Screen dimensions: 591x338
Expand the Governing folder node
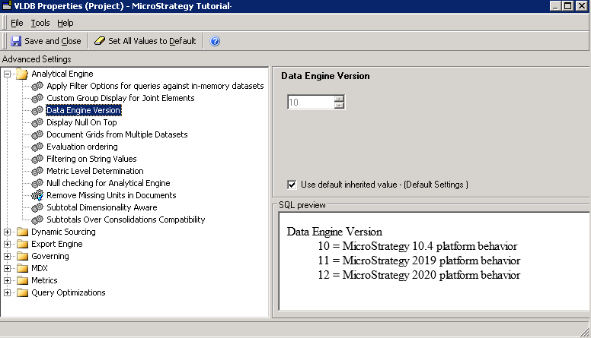pos(7,256)
